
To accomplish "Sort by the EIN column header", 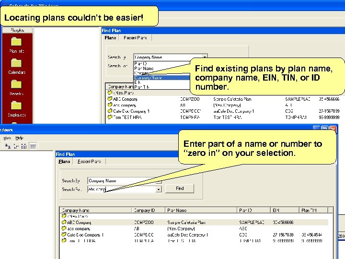I will [x=285, y=211].
